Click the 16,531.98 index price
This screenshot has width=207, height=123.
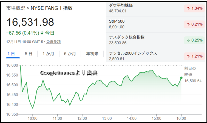coord(30,22)
